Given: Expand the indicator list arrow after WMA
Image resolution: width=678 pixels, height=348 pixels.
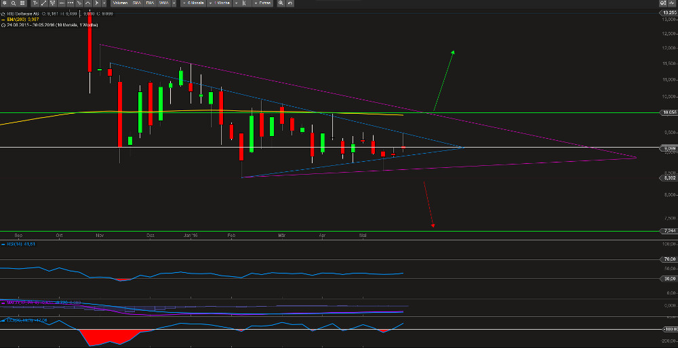Looking at the screenshot, I should tap(174, 3).
